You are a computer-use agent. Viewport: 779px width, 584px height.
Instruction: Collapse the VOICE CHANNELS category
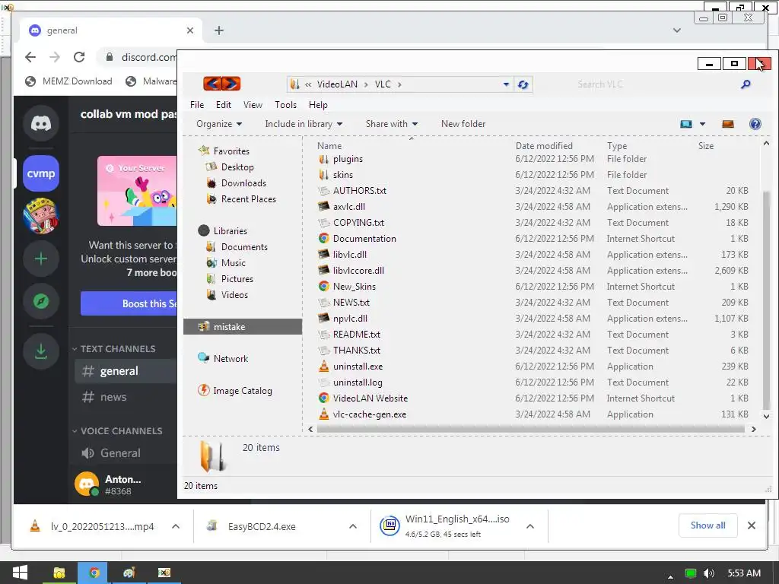[117, 430]
